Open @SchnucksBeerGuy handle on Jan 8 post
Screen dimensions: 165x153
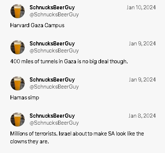point(54,123)
